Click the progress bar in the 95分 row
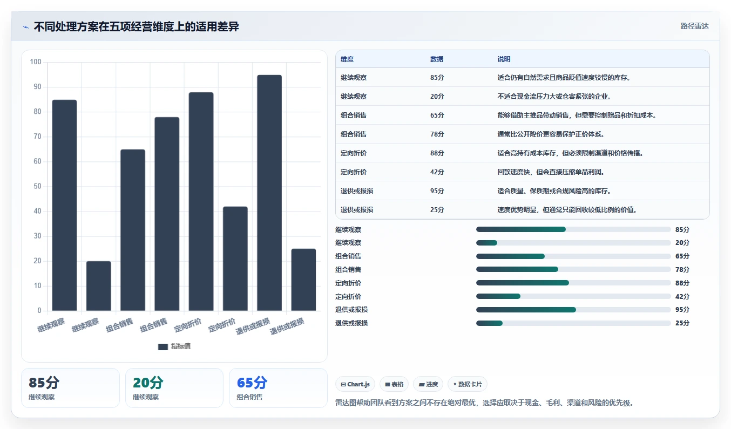Screen dimensions: 731x429 click(x=573, y=310)
